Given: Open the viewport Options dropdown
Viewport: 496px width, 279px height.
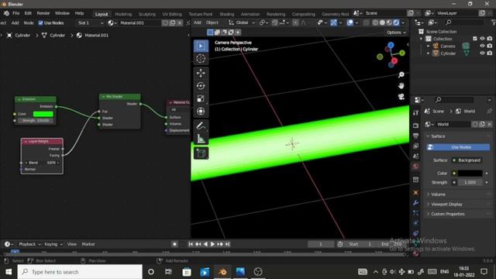Looking at the screenshot, I should (x=396, y=33).
